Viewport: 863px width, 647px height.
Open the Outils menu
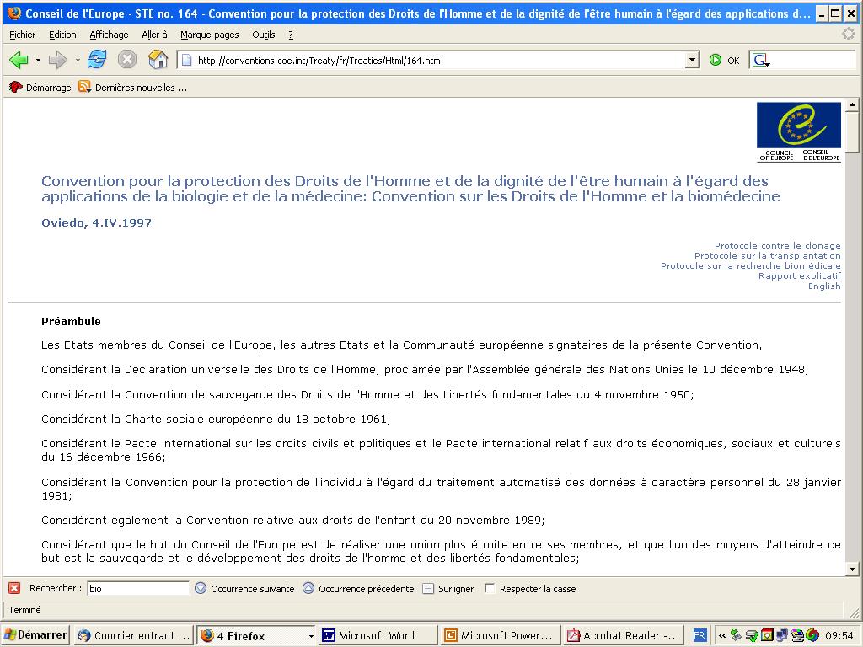[x=263, y=35]
